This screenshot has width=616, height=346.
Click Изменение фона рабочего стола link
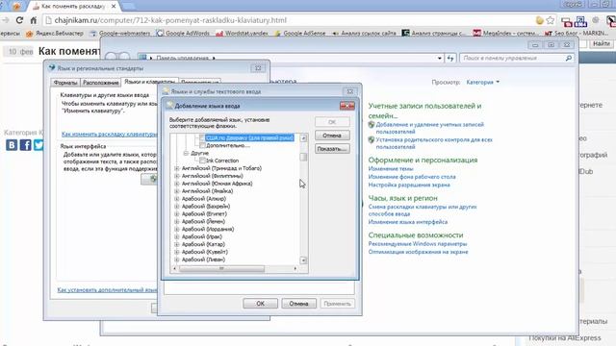tap(412, 177)
